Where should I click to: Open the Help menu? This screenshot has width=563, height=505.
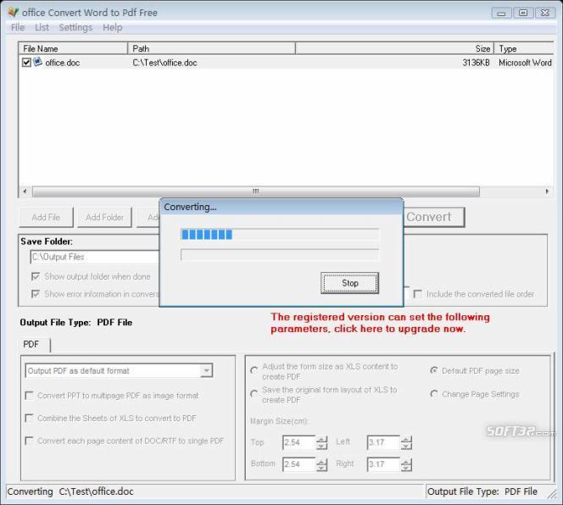coord(113,28)
